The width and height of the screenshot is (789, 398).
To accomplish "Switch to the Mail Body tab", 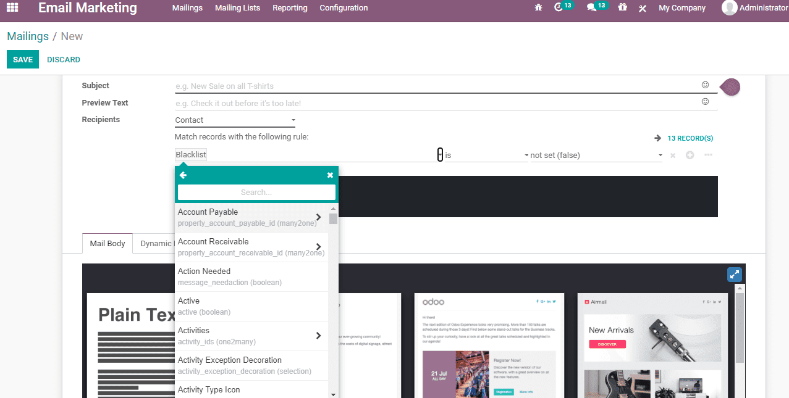I will (x=108, y=243).
